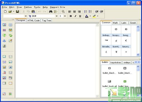
Task: Expand the font name dropdown
Action: [x=57, y=16]
